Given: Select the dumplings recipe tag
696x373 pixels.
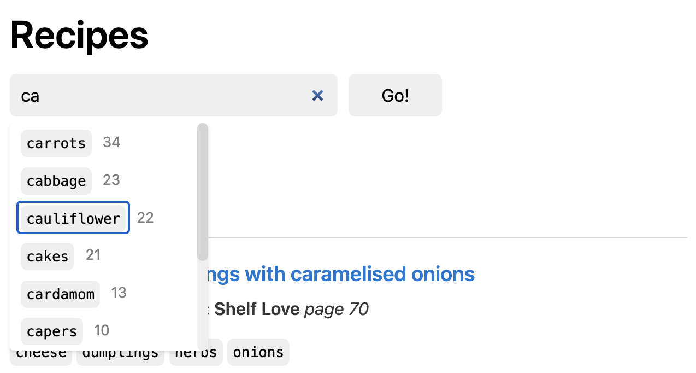Looking at the screenshot, I should [x=120, y=352].
